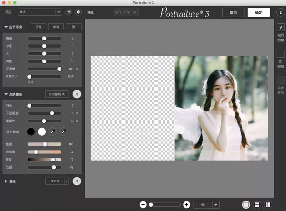Viewport: 286px width, 211px height.
Task: Open preset settings gear icon
Action: pos(78,12)
